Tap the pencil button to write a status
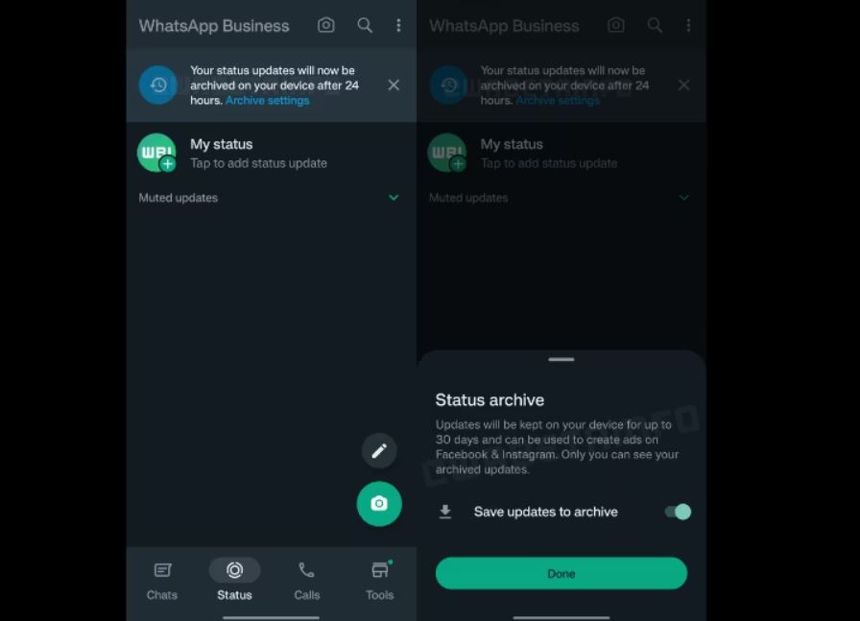Viewport: 860px width, 621px height. coord(379,450)
